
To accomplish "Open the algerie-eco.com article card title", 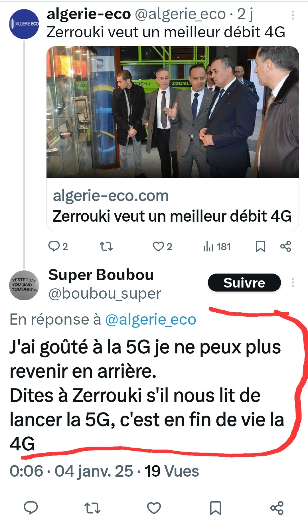I will point(172,216).
